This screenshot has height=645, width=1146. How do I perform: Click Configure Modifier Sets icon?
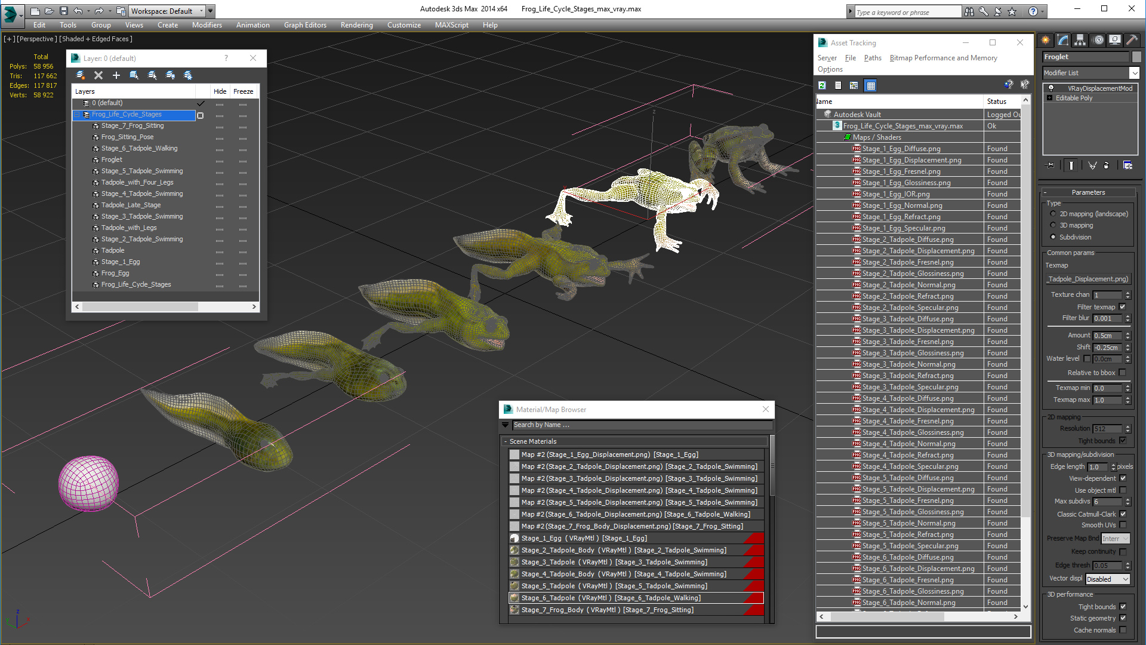pyautogui.click(x=1127, y=165)
